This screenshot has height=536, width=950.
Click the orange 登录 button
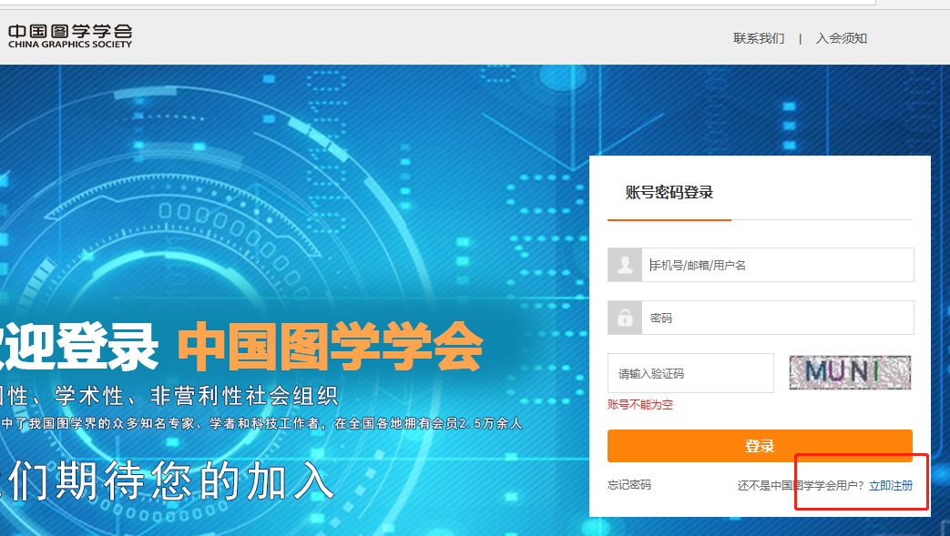click(760, 446)
